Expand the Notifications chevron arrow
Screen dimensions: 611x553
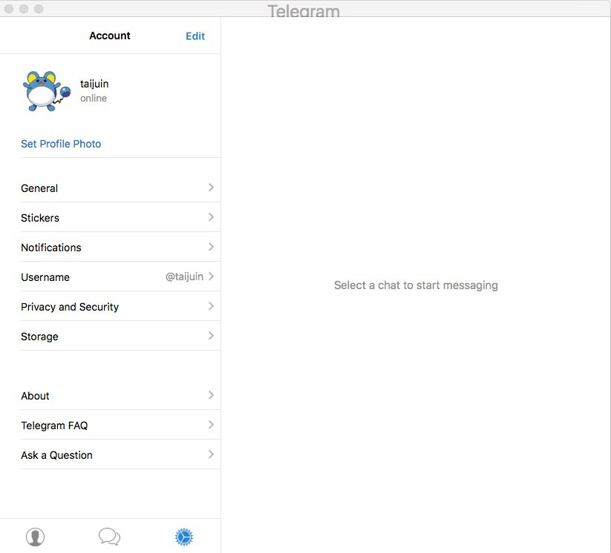(x=211, y=247)
